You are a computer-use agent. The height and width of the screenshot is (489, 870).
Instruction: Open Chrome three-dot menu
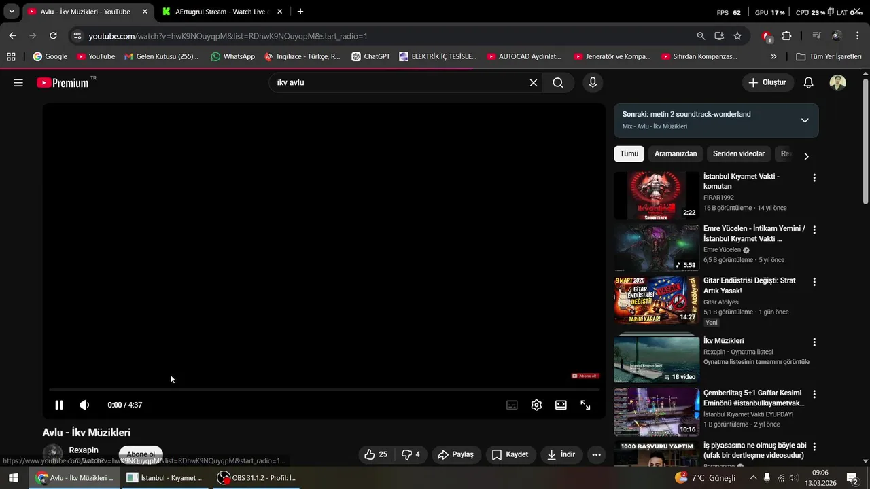[x=857, y=36]
